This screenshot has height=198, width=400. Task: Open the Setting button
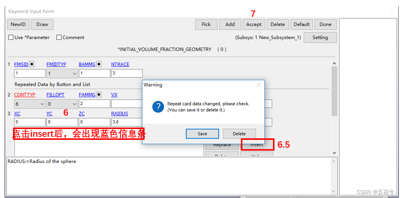coord(320,37)
